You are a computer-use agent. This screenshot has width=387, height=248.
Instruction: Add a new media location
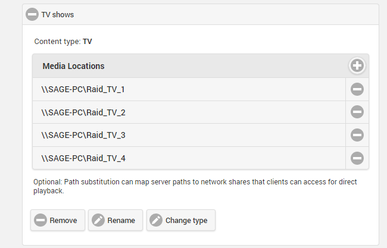click(x=357, y=66)
